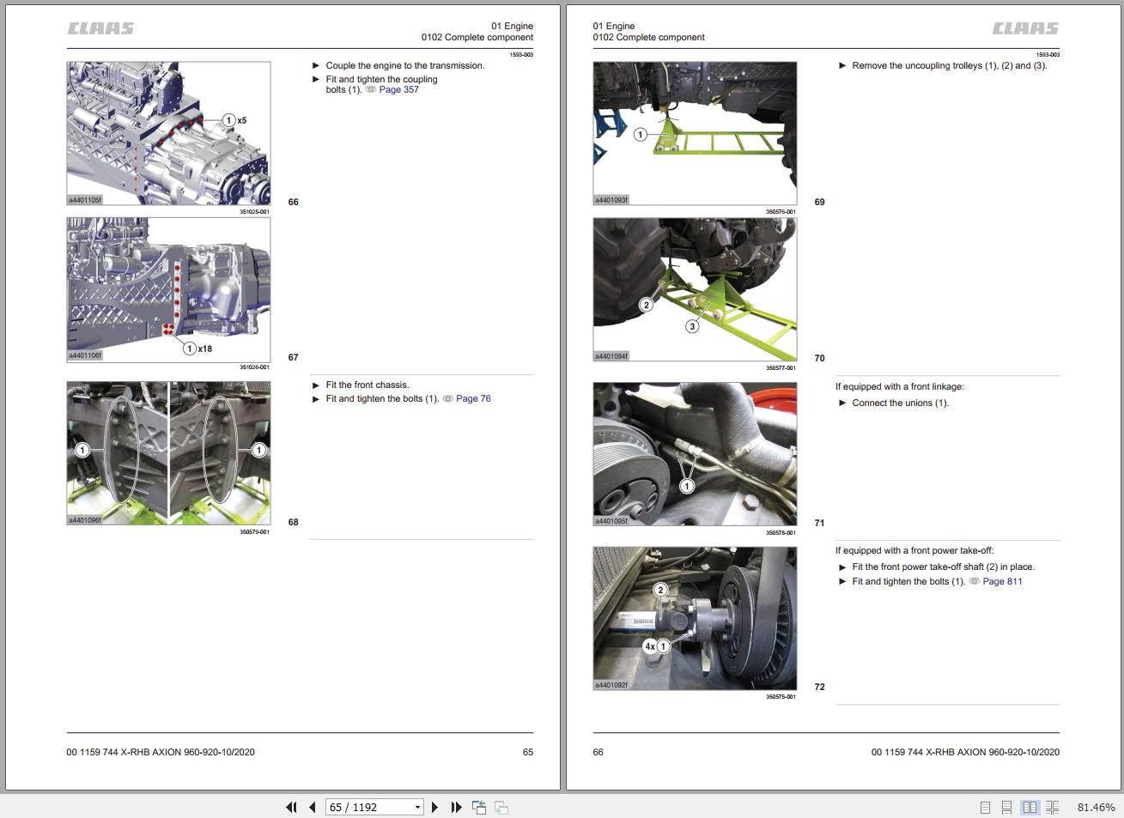Go to the previous page
1124x818 pixels.
click(312, 807)
